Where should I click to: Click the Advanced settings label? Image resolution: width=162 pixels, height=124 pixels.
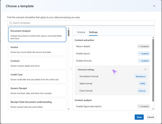click(86, 70)
